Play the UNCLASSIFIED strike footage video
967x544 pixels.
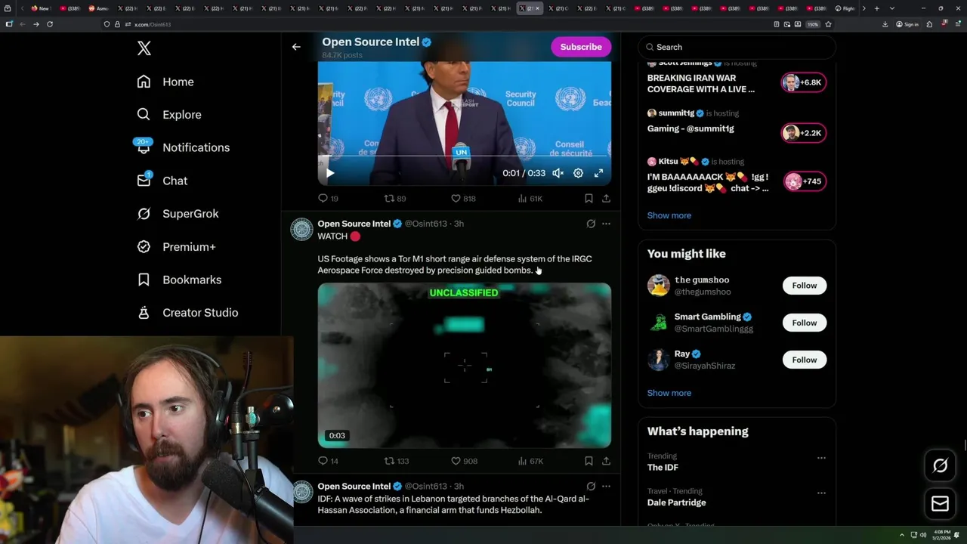464,366
